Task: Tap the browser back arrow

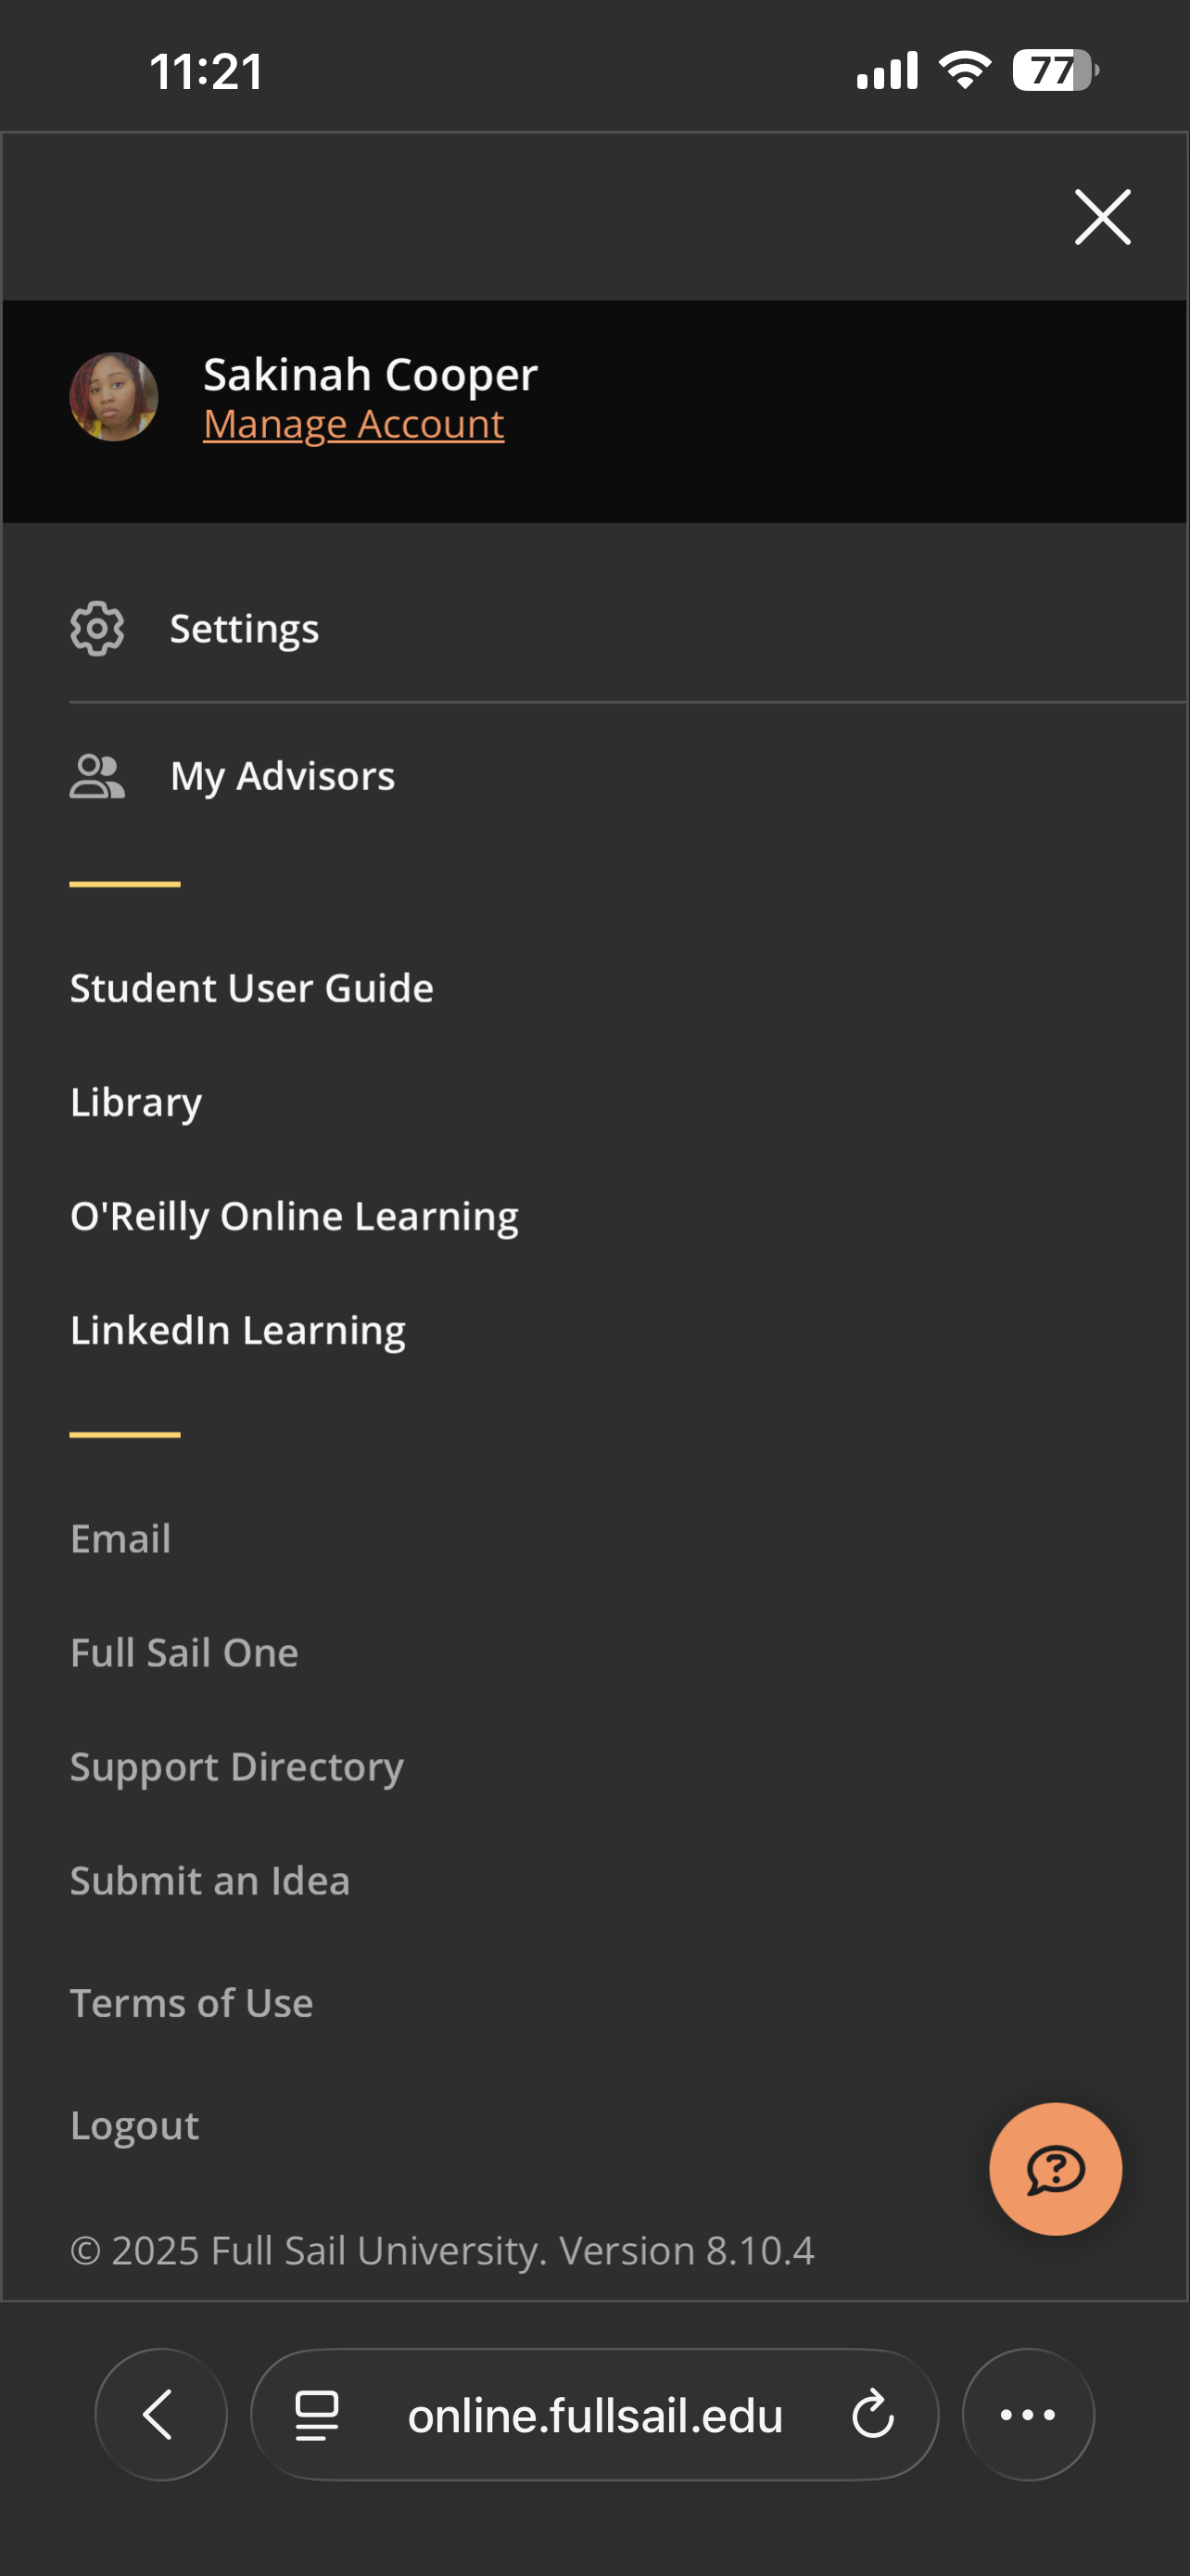Action: 159,2414
